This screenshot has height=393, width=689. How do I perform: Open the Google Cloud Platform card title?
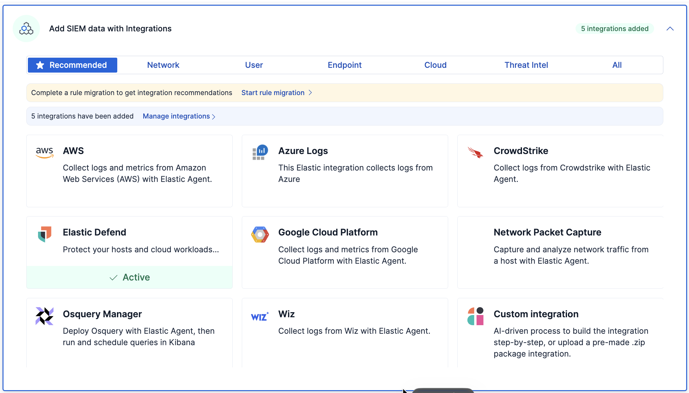[x=328, y=232]
